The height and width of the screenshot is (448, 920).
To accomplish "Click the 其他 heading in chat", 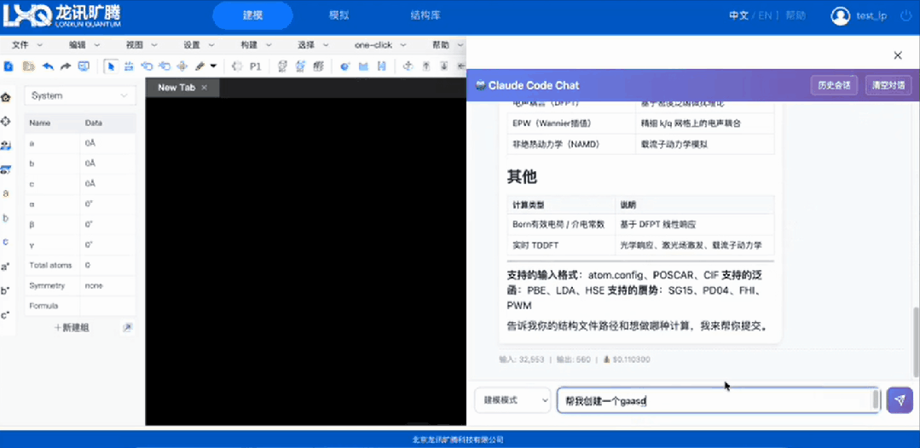I will [522, 176].
